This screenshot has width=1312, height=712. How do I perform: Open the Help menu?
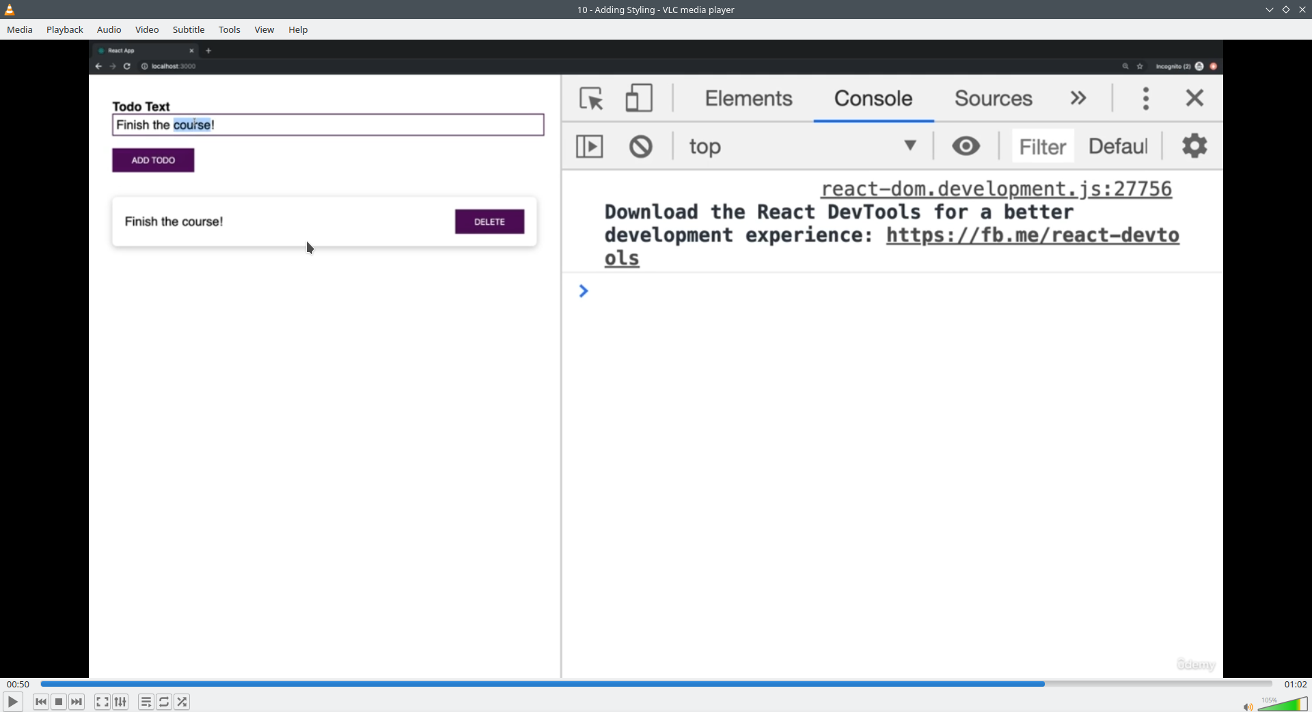coord(298,29)
